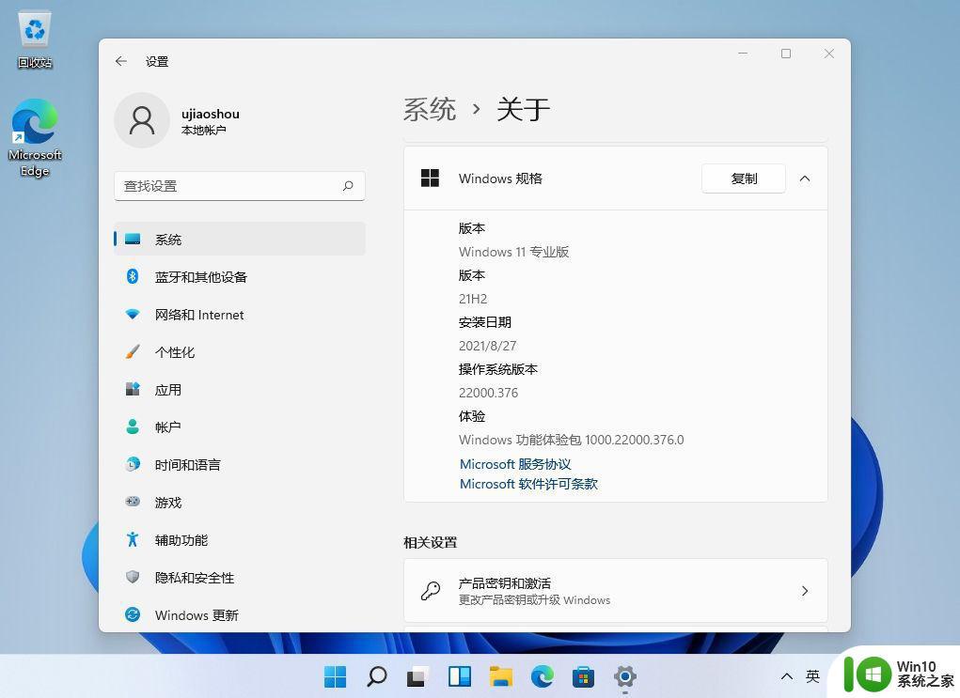Open Bluetooth and other devices settings

(200, 277)
